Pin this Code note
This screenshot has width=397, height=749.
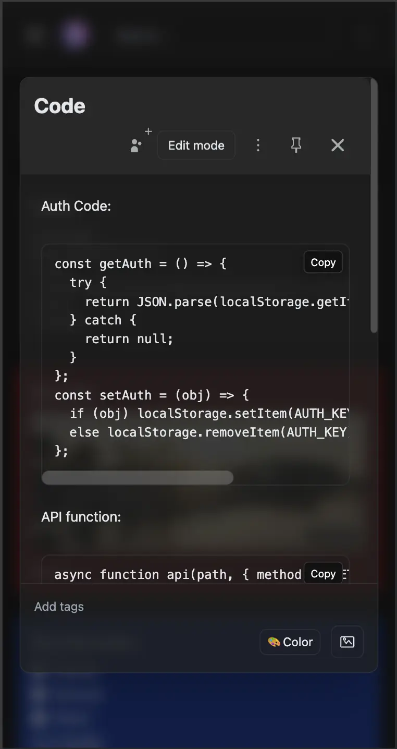point(296,145)
